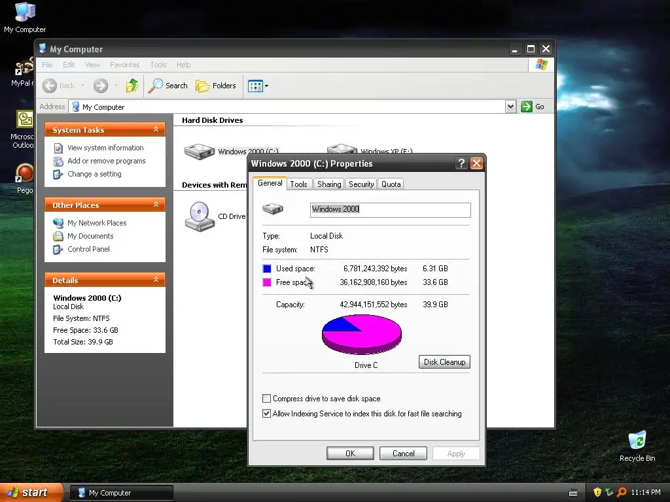Close the Windows 2000 Properties dialog
Image resolution: width=670 pixels, height=502 pixels.
coord(476,163)
